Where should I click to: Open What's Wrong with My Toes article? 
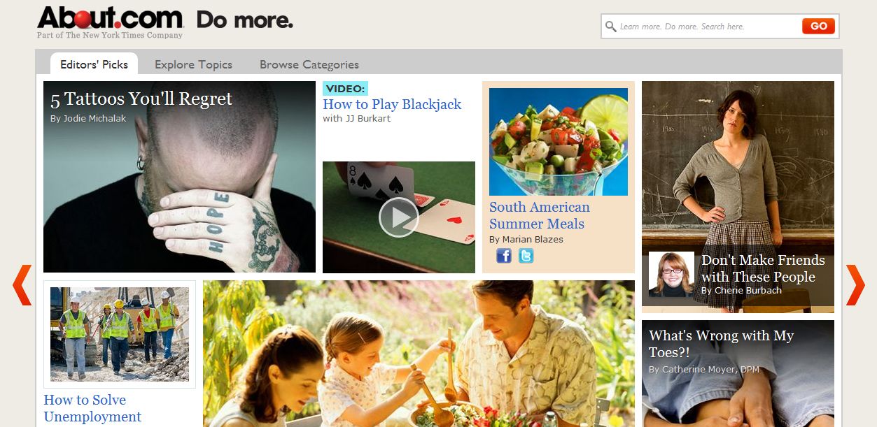[x=721, y=344]
